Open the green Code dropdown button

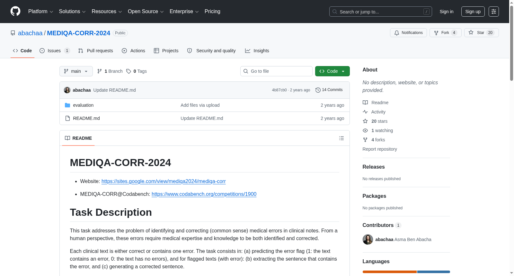(x=332, y=71)
